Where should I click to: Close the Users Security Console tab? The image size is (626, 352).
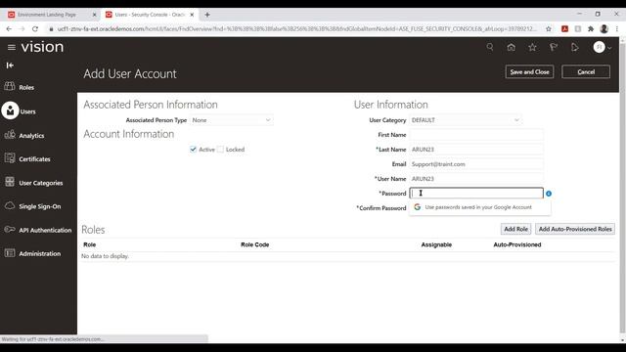click(192, 15)
